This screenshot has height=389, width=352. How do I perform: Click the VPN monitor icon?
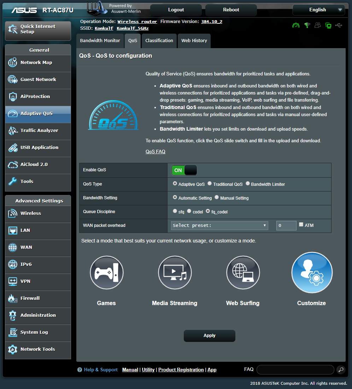[13, 281]
